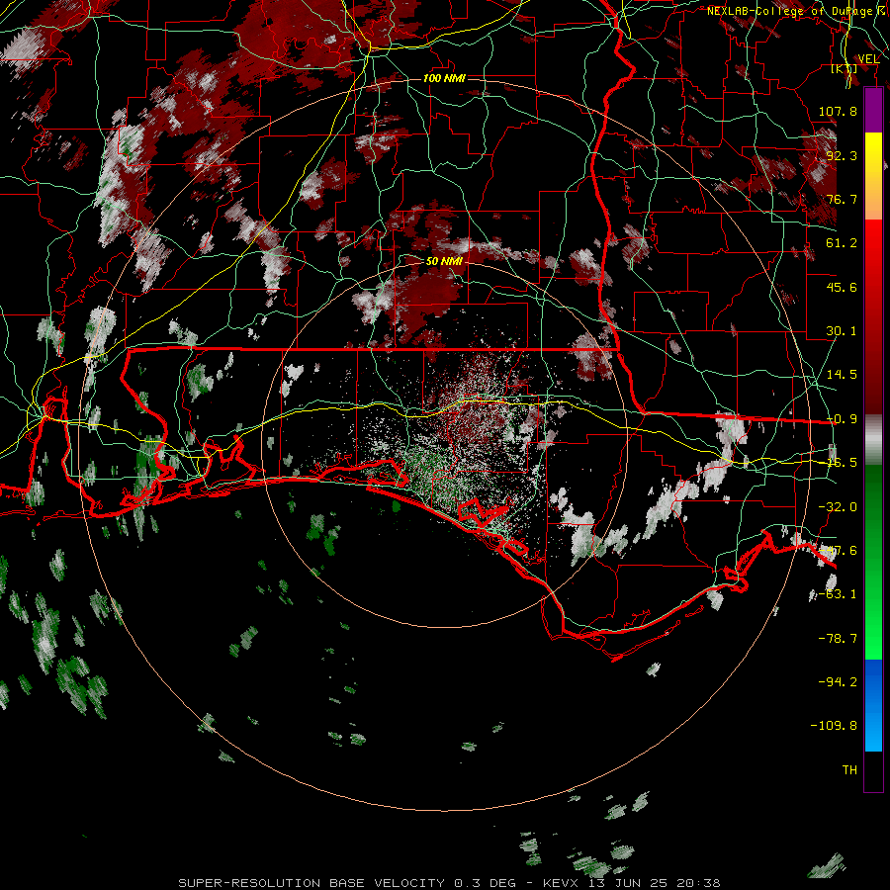The image size is (890, 890).
Task: Click the 100 NMI range ring label
Action: pyautogui.click(x=444, y=78)
